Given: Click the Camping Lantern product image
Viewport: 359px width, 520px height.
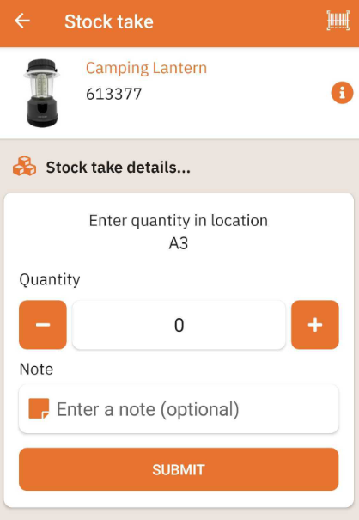Looking at the screenshot, I should [42, 93].
